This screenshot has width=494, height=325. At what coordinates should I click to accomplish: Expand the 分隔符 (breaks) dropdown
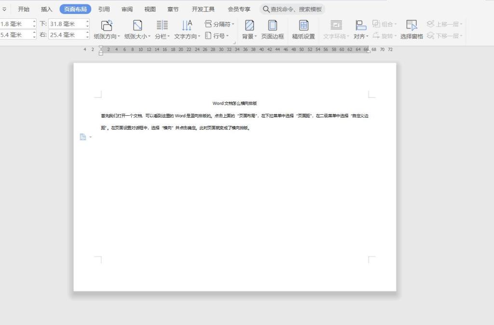point(220,24)
